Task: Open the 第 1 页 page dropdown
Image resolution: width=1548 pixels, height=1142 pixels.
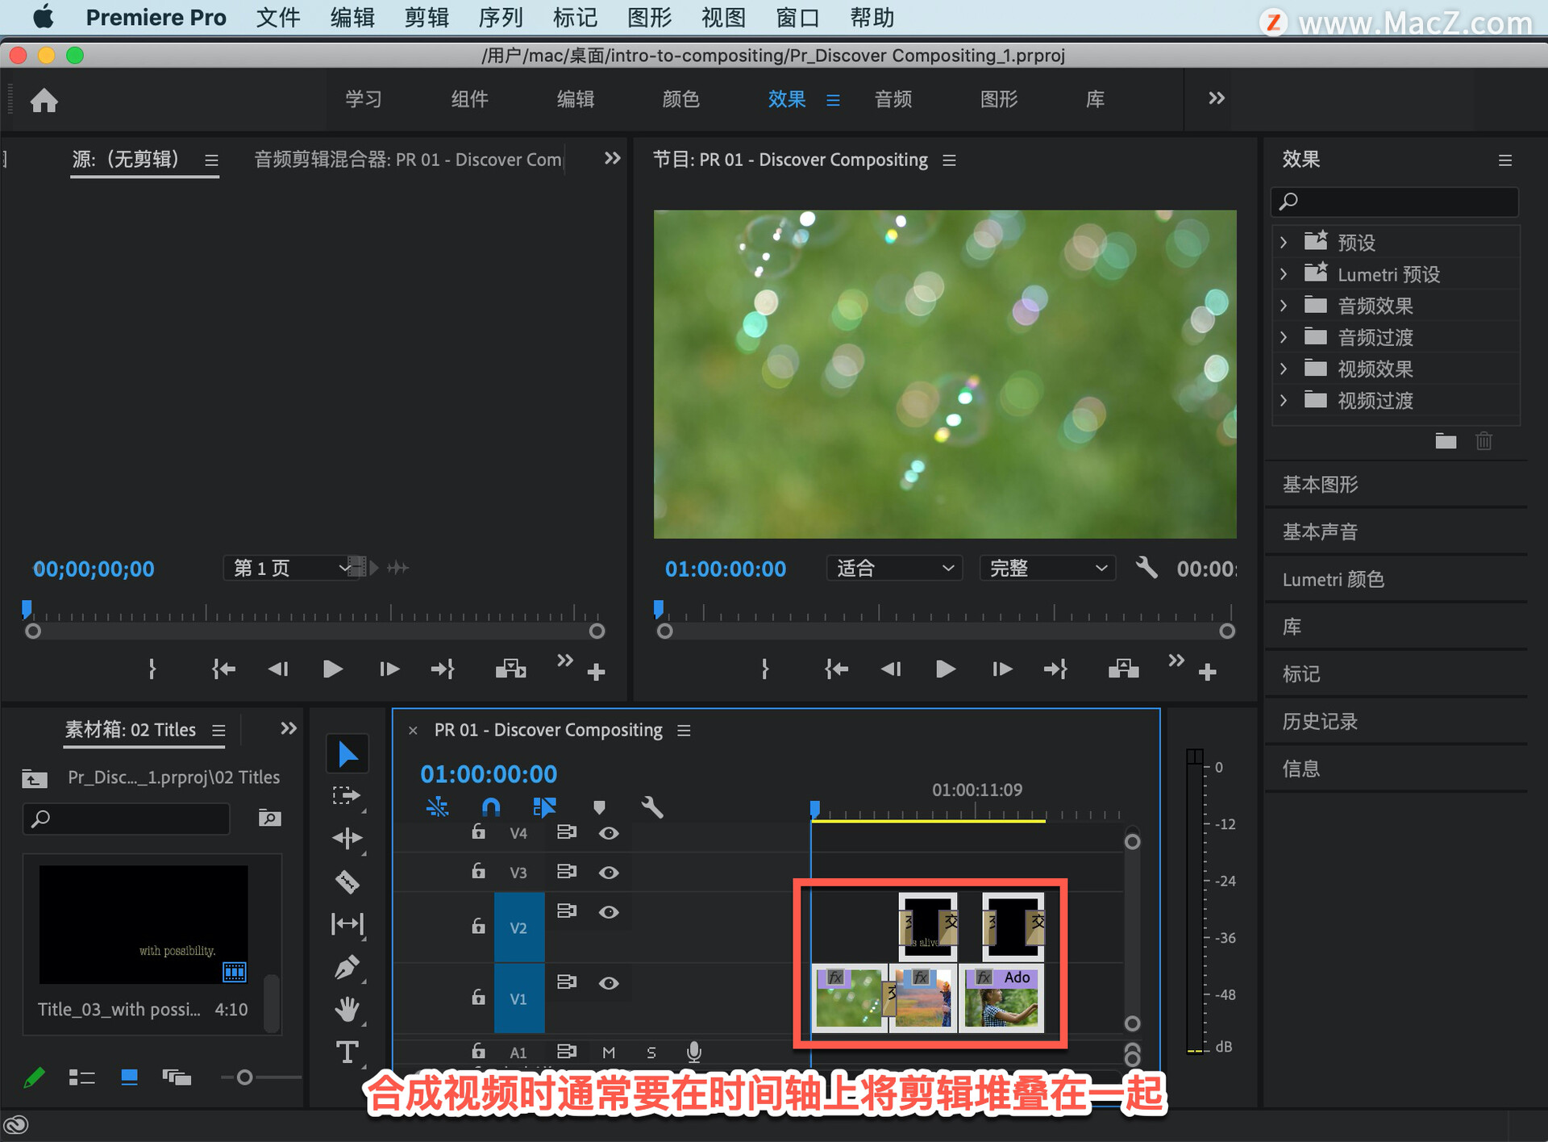Action: 291,569
